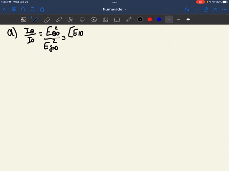Screen dimensions: 229x171
Task: Open the share and export menu
Action: [42, 9]
